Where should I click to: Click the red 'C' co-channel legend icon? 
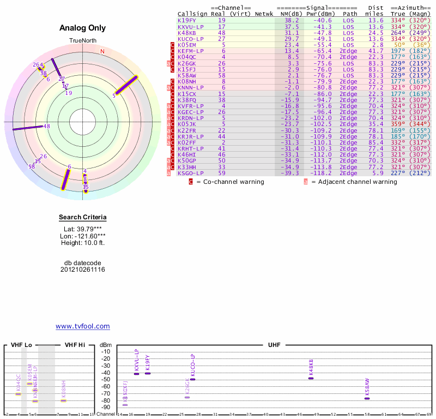click(x=191, y=182)
